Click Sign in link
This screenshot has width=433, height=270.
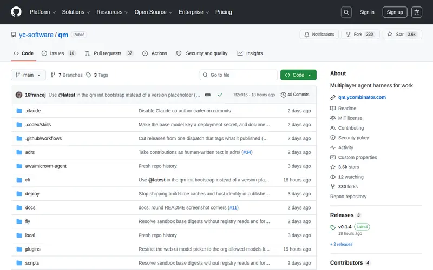[367, 12]
